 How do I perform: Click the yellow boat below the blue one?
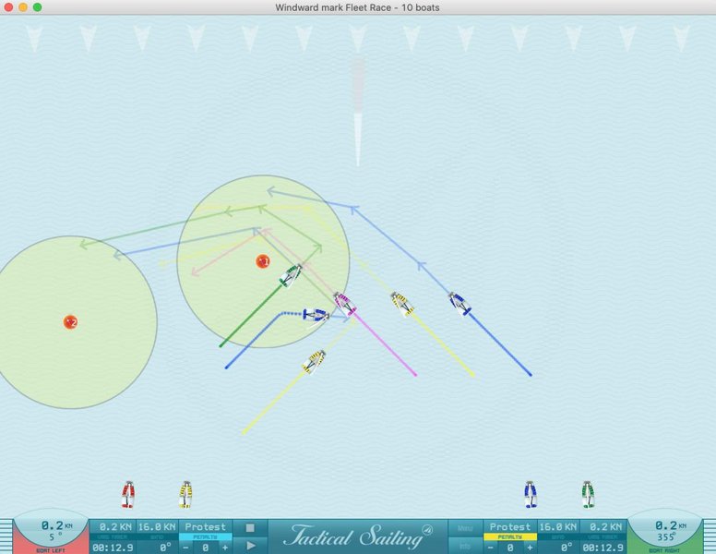pos(314,362)
